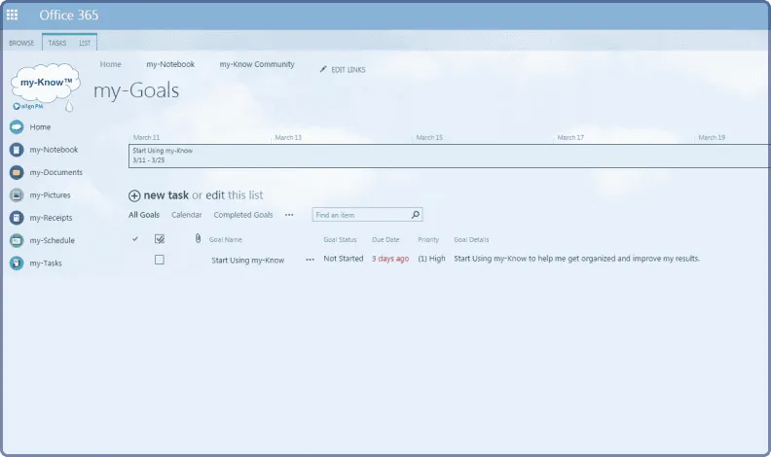Click the my-Schedule sidebar icon
The image size is (771, 457).
(x=17, y=240)
